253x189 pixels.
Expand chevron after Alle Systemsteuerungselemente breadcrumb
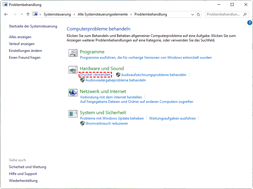tap(131, 14)
